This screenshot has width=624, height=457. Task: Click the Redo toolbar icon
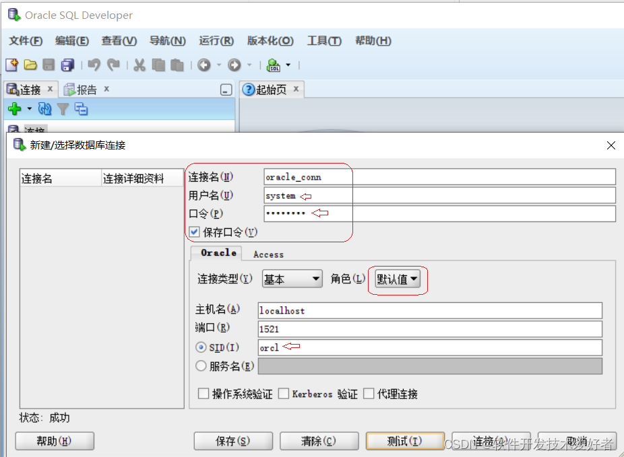click(x=113, y=65)
